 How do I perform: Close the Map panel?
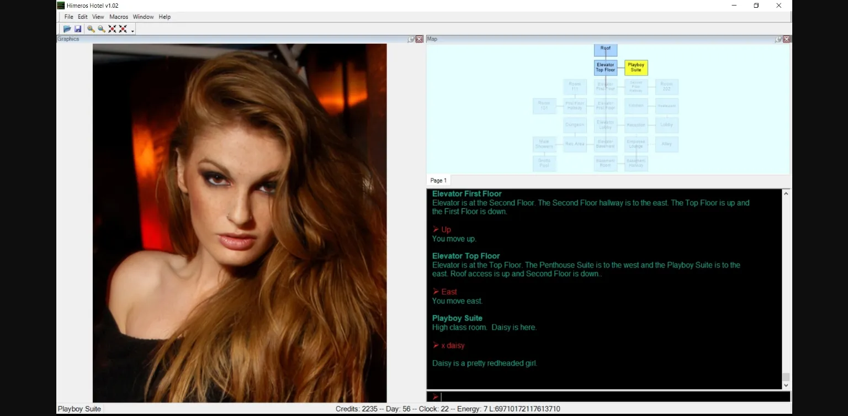[x=786, y=39]
